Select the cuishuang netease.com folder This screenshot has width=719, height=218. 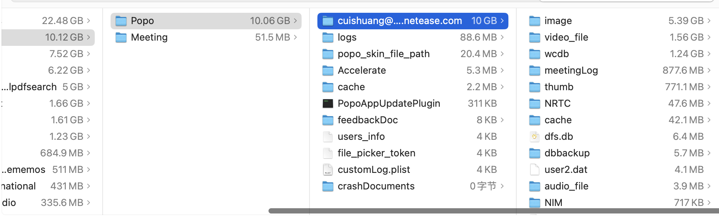[399, 21]
